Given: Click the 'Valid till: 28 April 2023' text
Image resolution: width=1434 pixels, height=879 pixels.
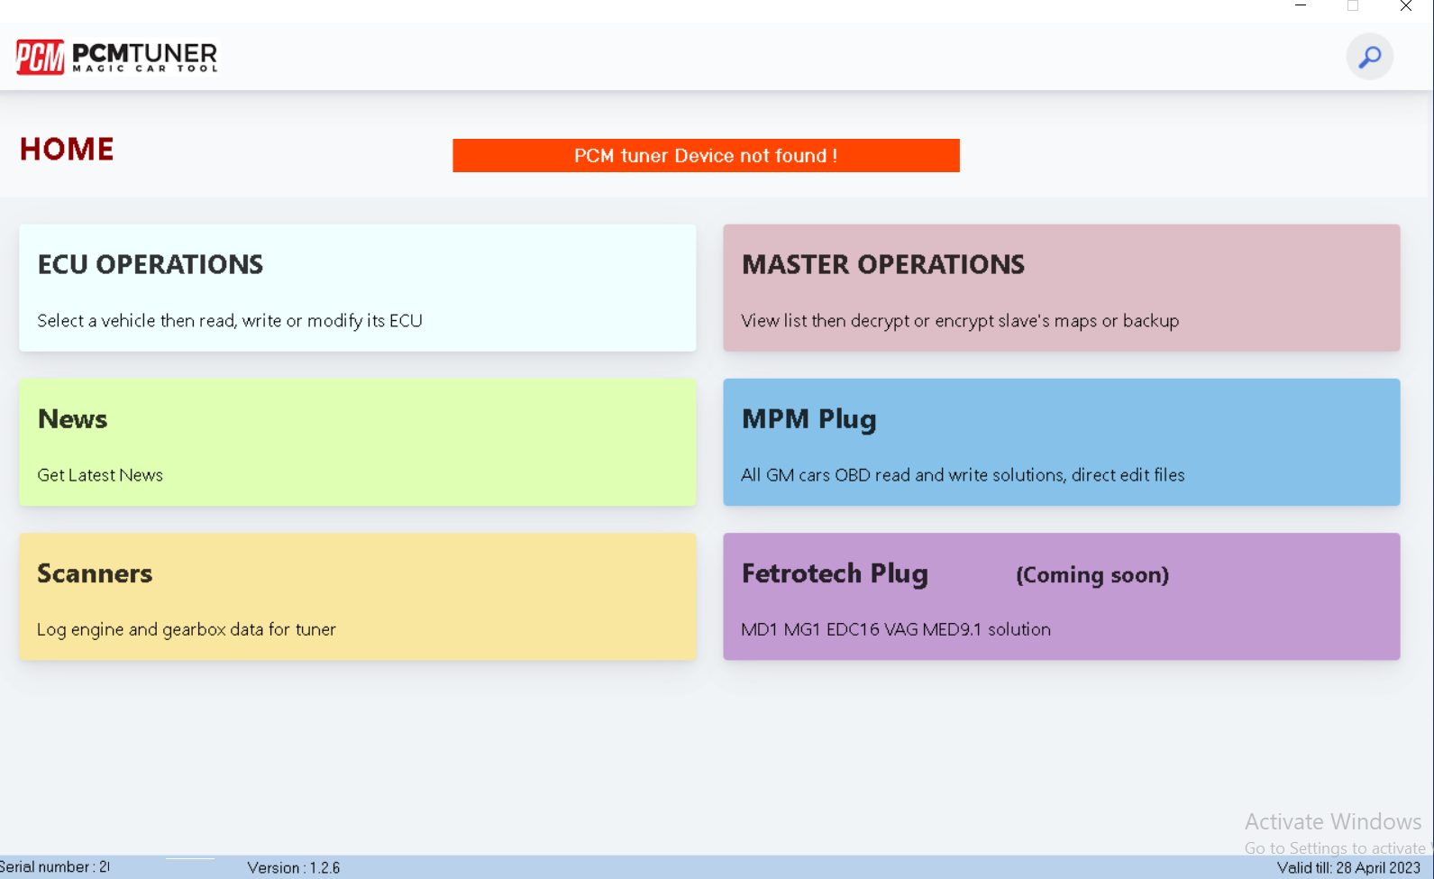Looking at the screenshot, I should tap(1348, 867).
